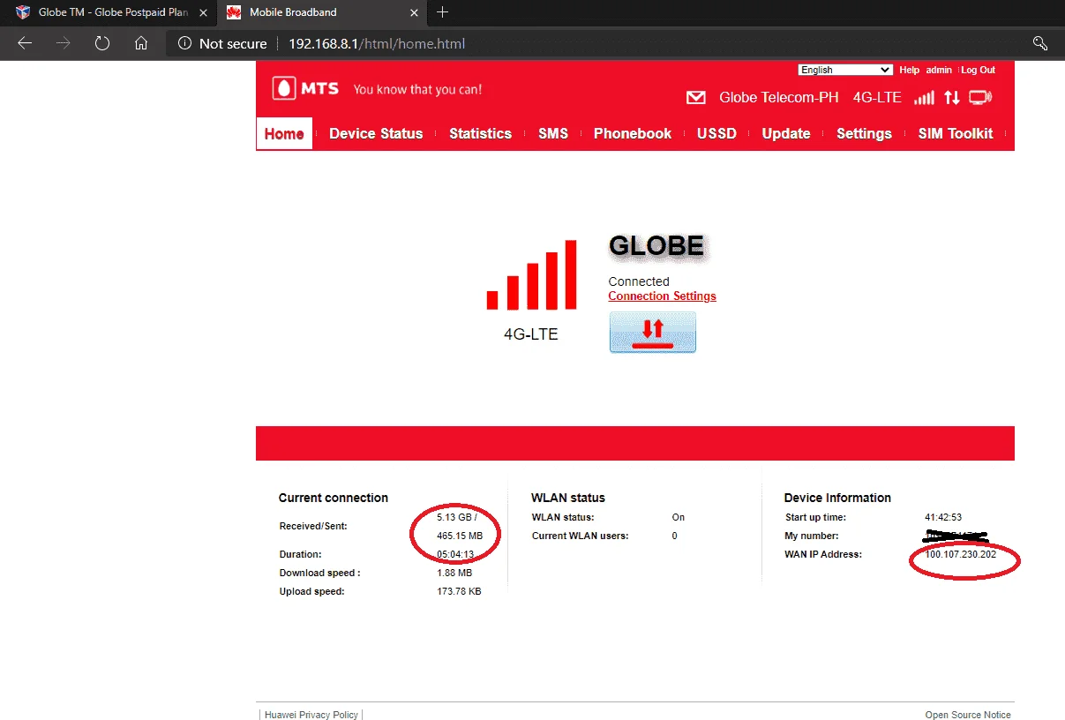The image size is (1065, 720).
Task: Click the Connection Settings link
Action: (x=662, y=296)
